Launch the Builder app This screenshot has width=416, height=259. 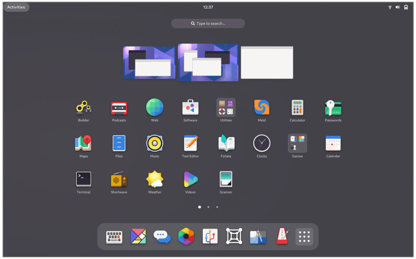[83, 108]
